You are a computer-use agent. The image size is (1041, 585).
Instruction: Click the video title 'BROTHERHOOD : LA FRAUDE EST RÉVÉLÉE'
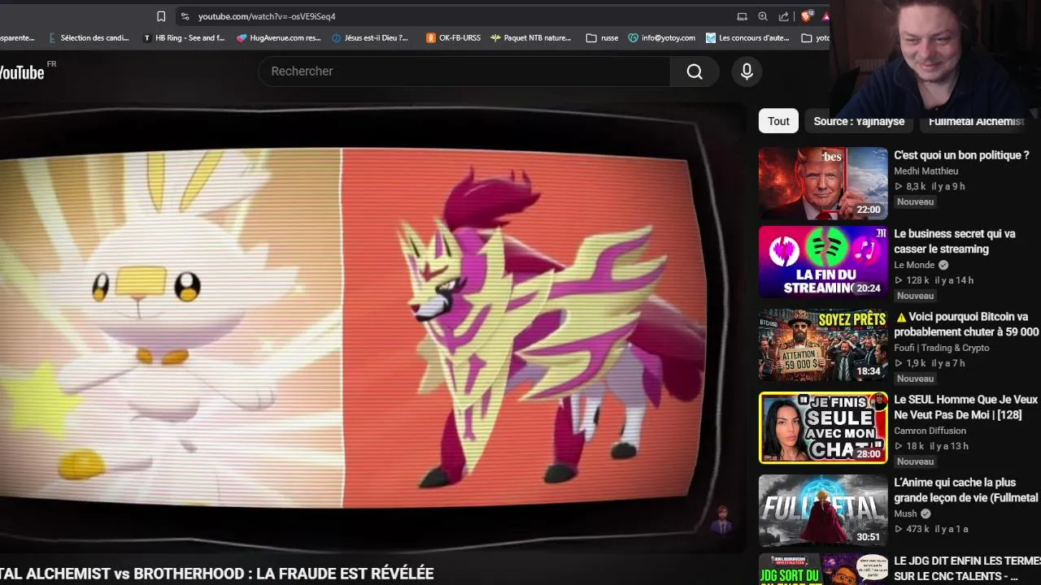[284, 574]
